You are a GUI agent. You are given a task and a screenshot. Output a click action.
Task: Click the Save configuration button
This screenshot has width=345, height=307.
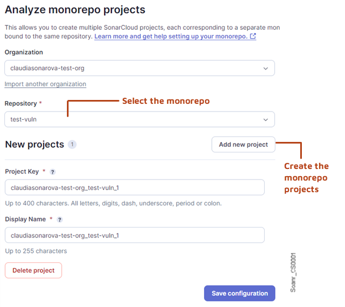tap(239, 293)
